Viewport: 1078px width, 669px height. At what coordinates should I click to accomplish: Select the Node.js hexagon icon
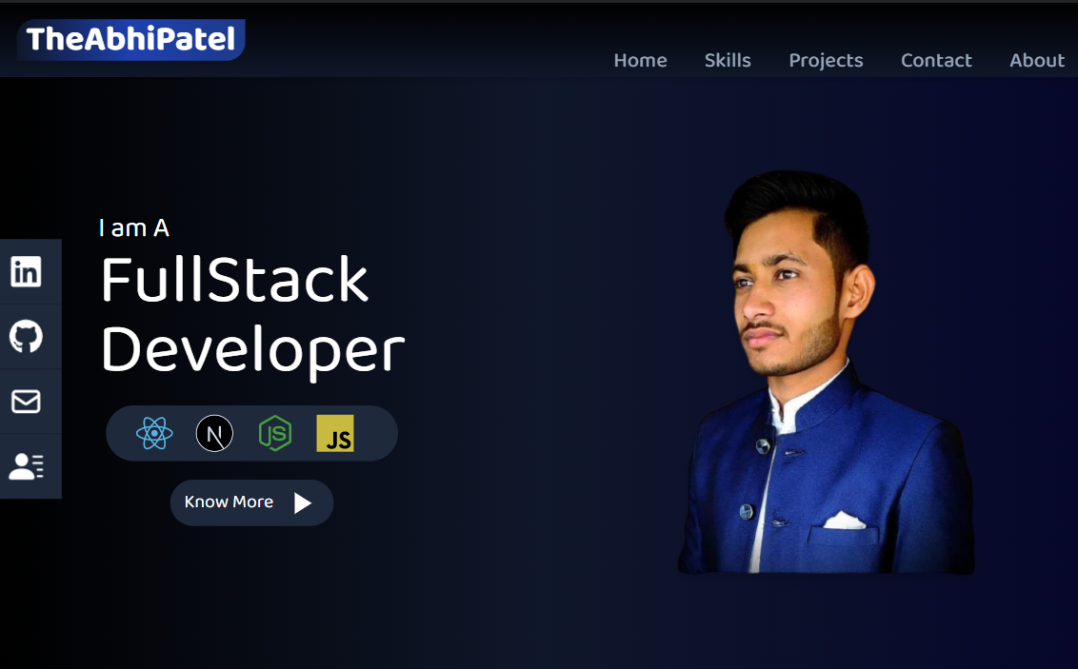click(274, 433)
